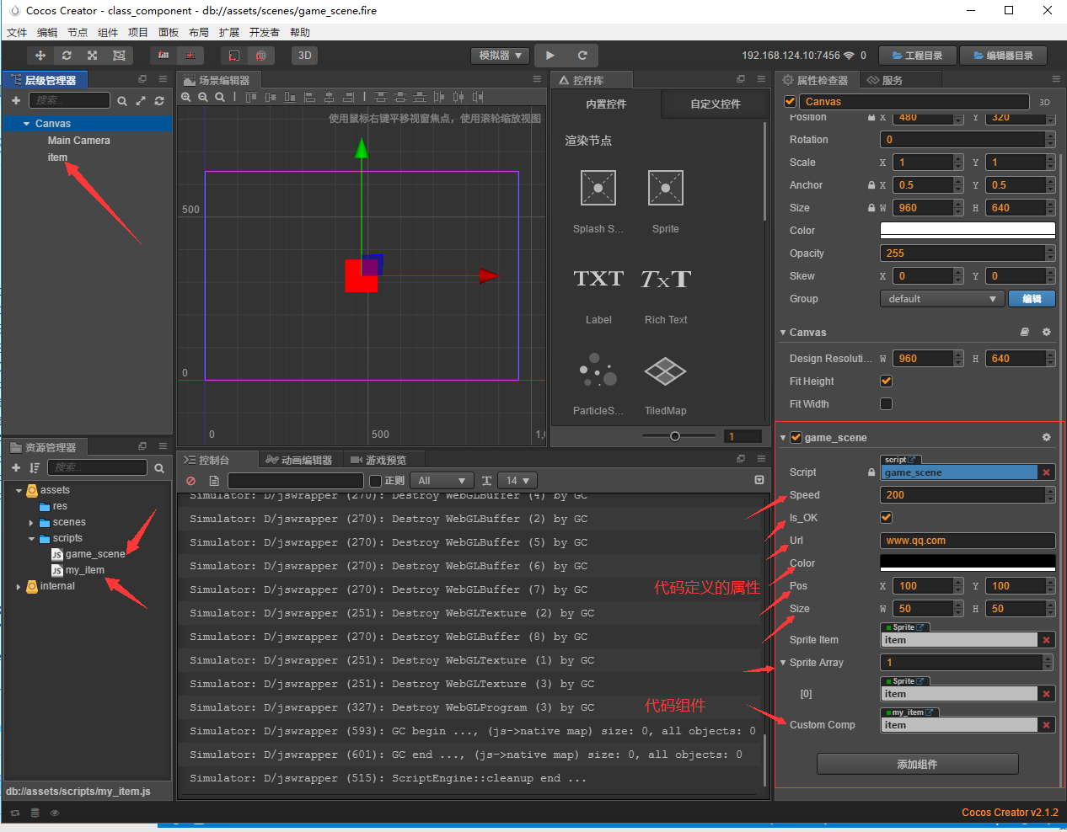The image size is (1067, 832).
Task: Click the 3D view toggle button
Action: pyautogui.click(x=304, y=55)
